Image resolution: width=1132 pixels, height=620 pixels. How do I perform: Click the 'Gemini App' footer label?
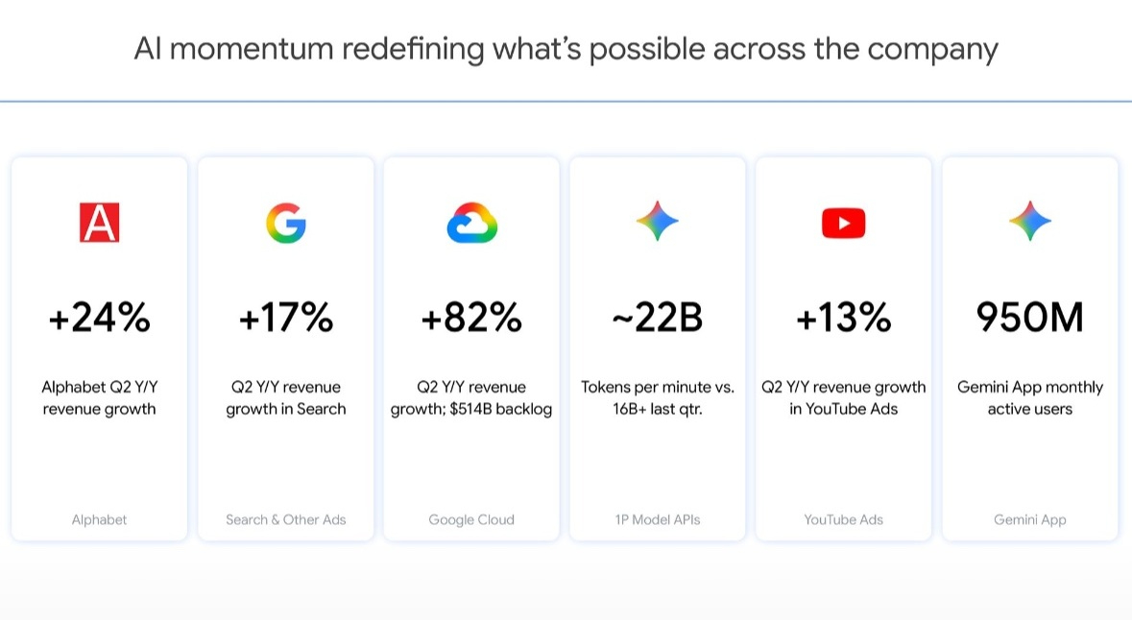click(x=1029, y=519)
